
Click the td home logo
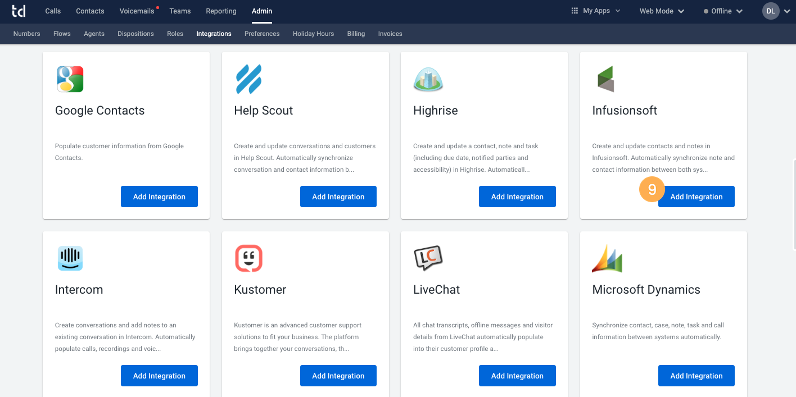coord(19,11)
